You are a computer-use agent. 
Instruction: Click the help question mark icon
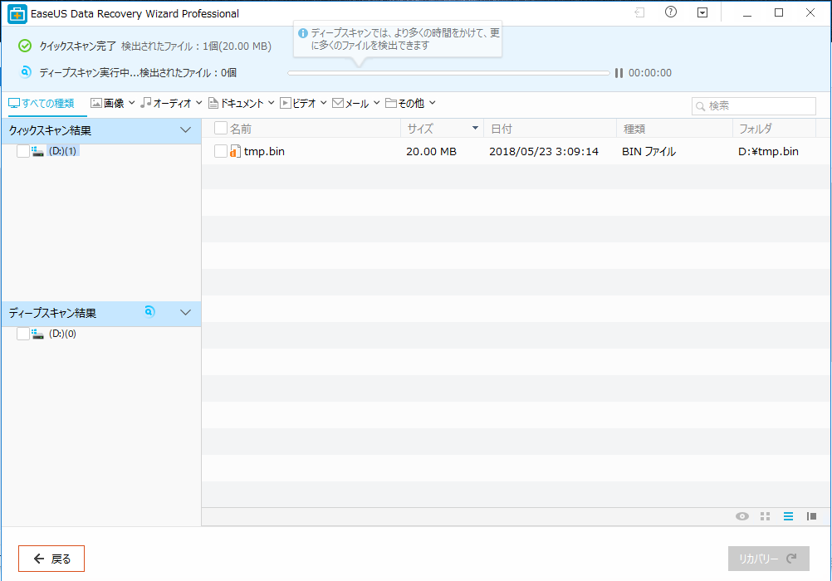click(x=671, y=12)
